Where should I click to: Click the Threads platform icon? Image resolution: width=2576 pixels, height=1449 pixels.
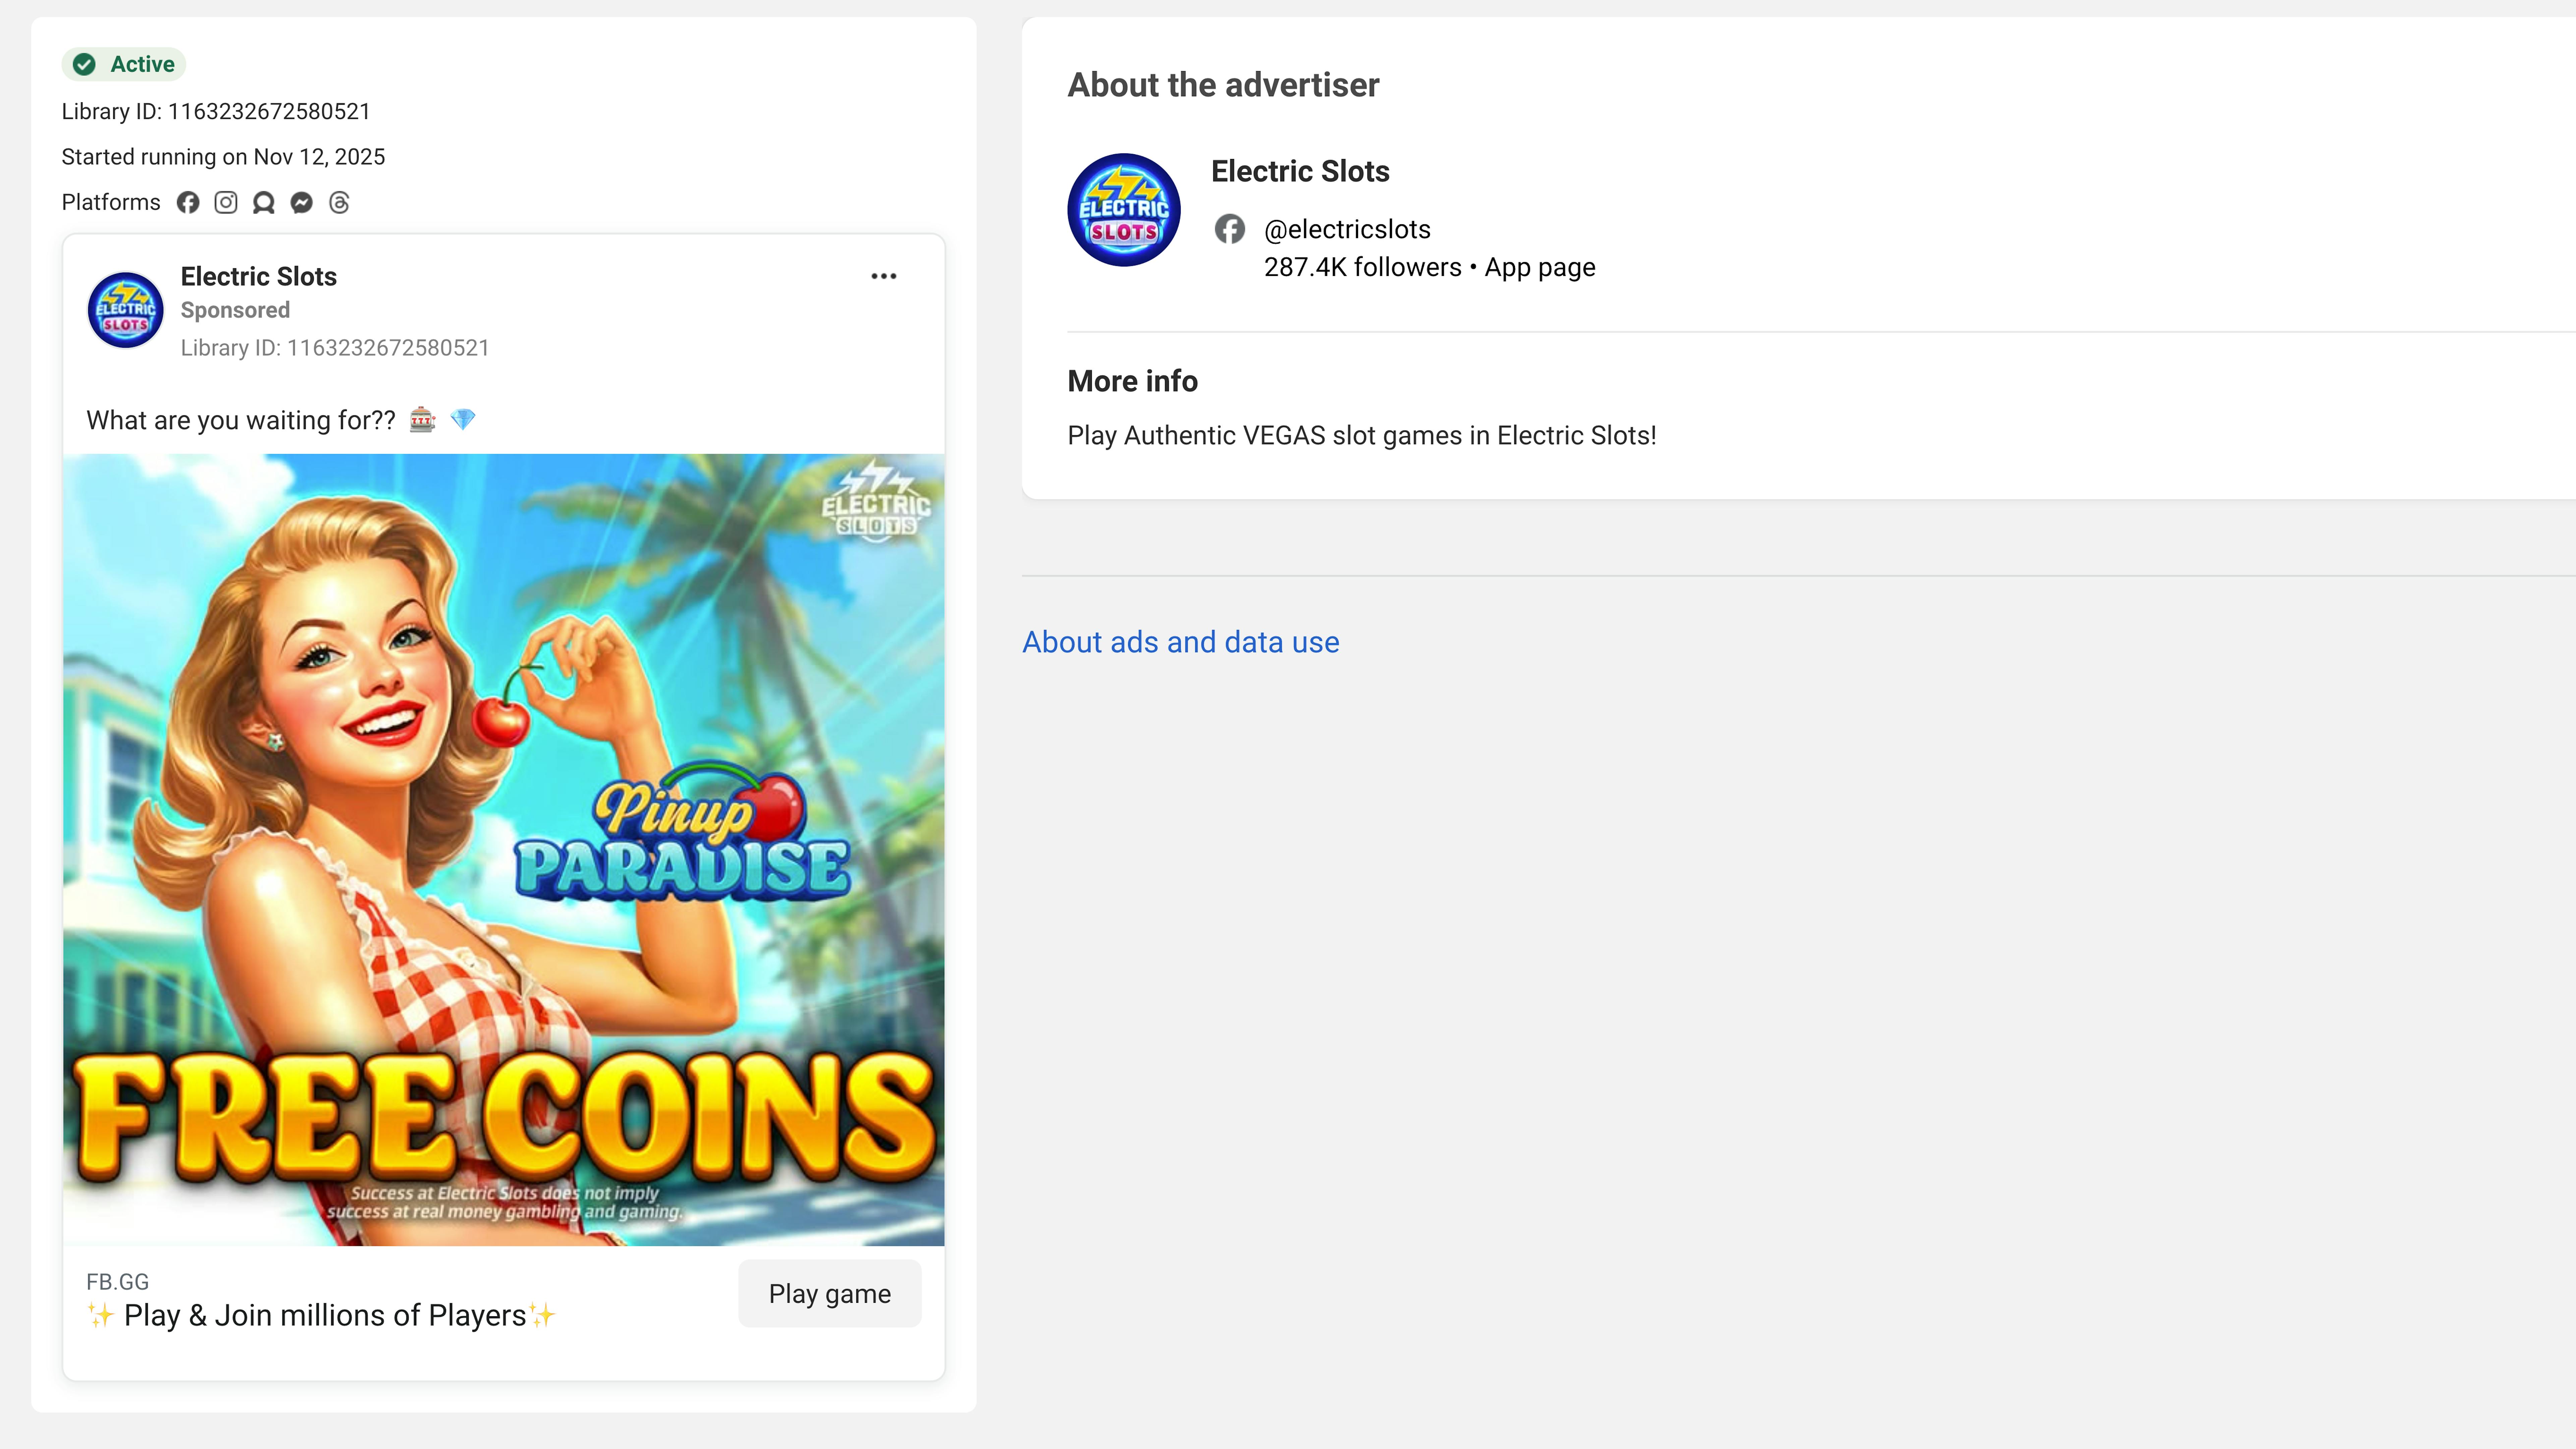point(339,203)
